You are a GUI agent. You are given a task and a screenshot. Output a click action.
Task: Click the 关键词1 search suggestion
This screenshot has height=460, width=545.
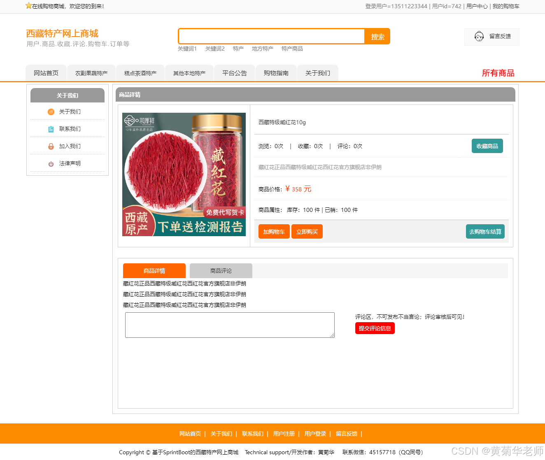[187, 49]
